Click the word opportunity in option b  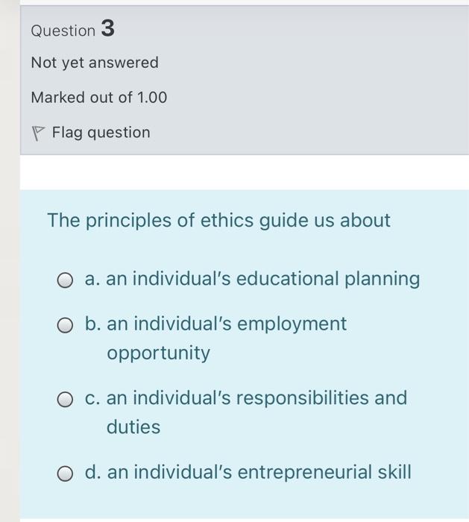tap(159, 353)
